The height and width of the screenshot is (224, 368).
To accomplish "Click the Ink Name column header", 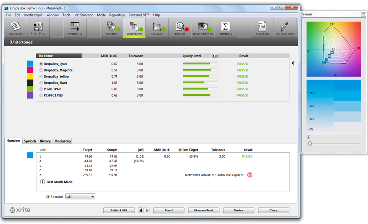I will click(x=59, y=56).
